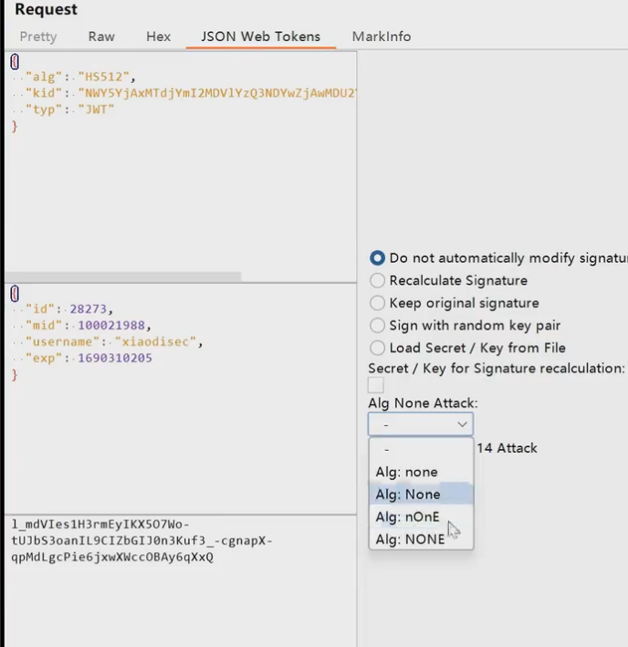Click the Alg None Attack dropdown arrow
Image resolution: width=628 pixels, height=647 pixels.
(x=461, y=424)
